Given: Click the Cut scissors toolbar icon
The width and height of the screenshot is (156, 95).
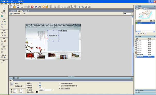Looking at the screenshot, I should 22,7.
